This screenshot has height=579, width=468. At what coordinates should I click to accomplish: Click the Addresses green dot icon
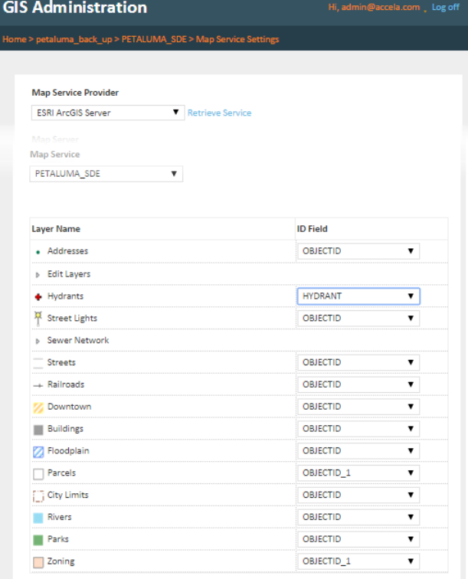(38, 252)
